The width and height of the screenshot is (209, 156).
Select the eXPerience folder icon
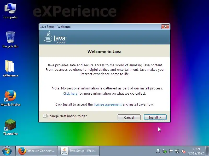(10, 69)
